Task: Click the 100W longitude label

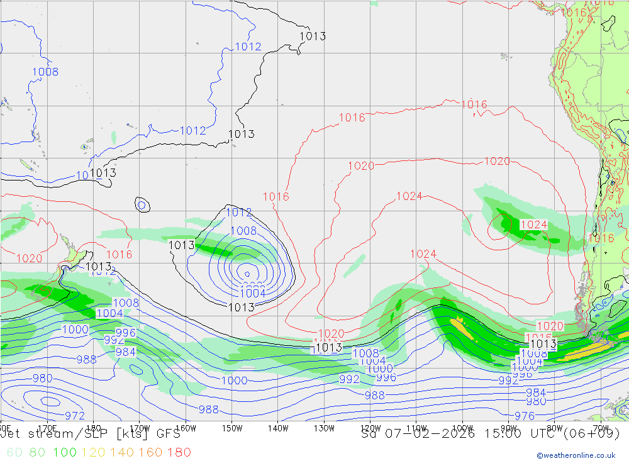Action: click(x=462, y=428)
